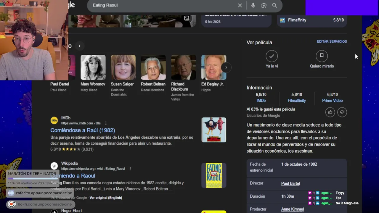Click the cafecito.app/unpocomasdecine overlay link
The height and width of the screenshot is (213, 379).
point(44,193)
